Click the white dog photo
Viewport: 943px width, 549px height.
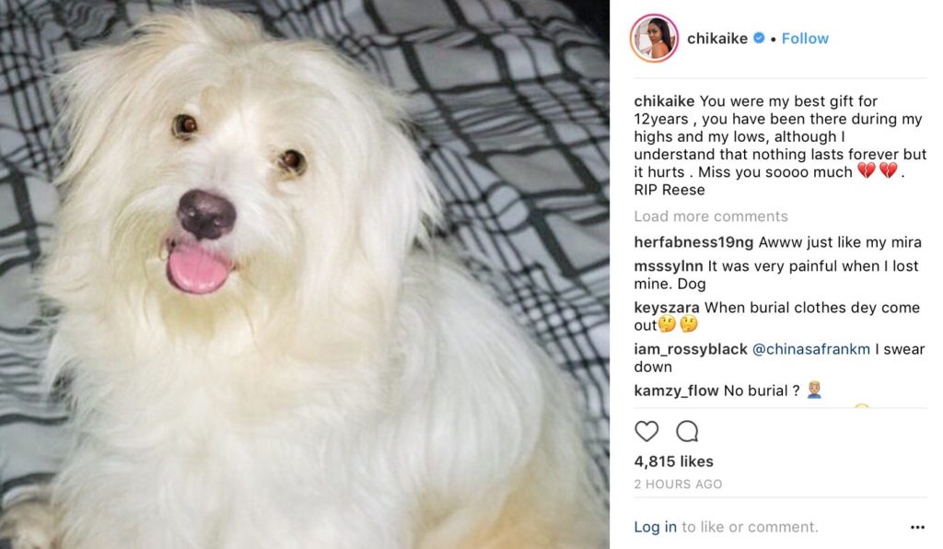(x=304, y=274)
